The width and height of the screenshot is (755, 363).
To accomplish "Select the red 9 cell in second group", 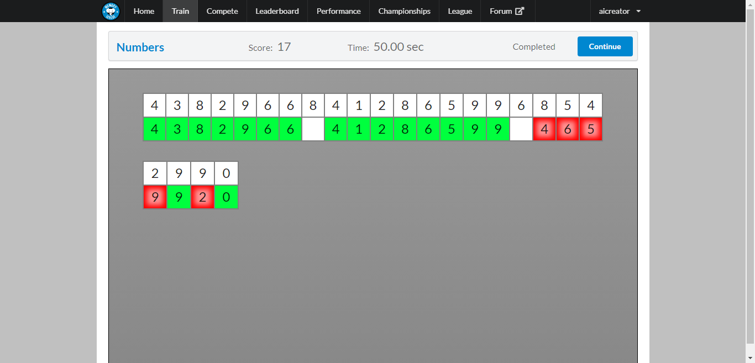I will [x=155, y=197].
